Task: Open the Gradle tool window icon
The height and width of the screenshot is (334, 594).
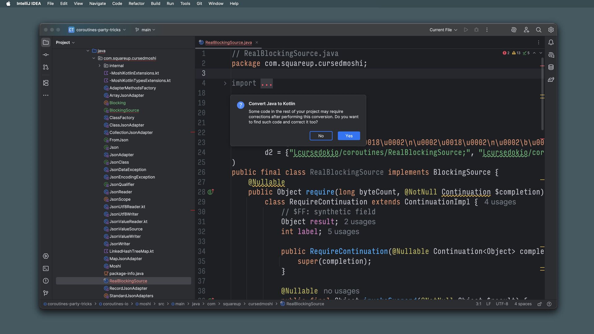Action: tap(551, 79)
